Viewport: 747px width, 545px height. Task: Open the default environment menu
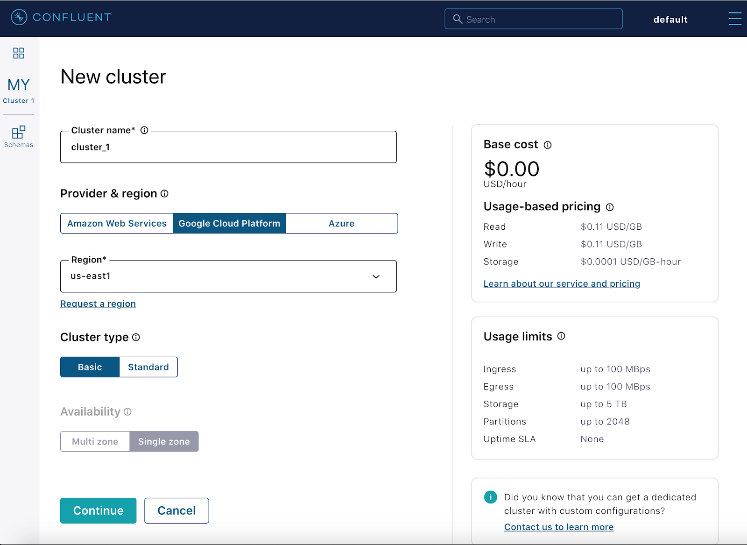670,19
